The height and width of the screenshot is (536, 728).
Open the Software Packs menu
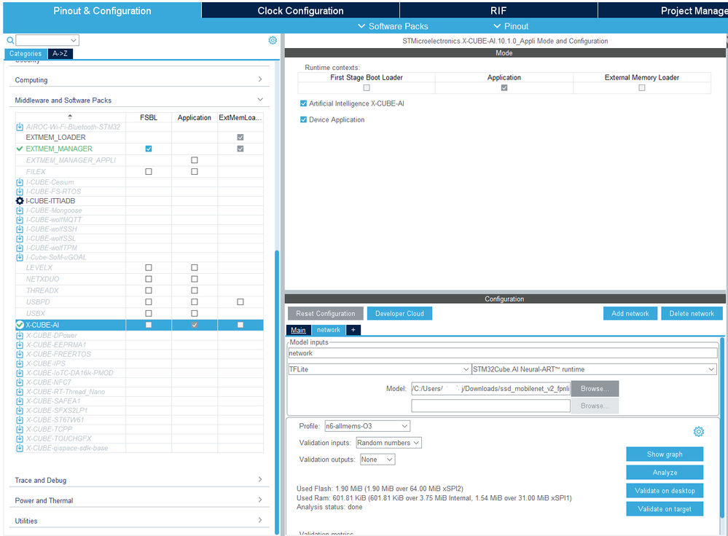click(394, 26)
